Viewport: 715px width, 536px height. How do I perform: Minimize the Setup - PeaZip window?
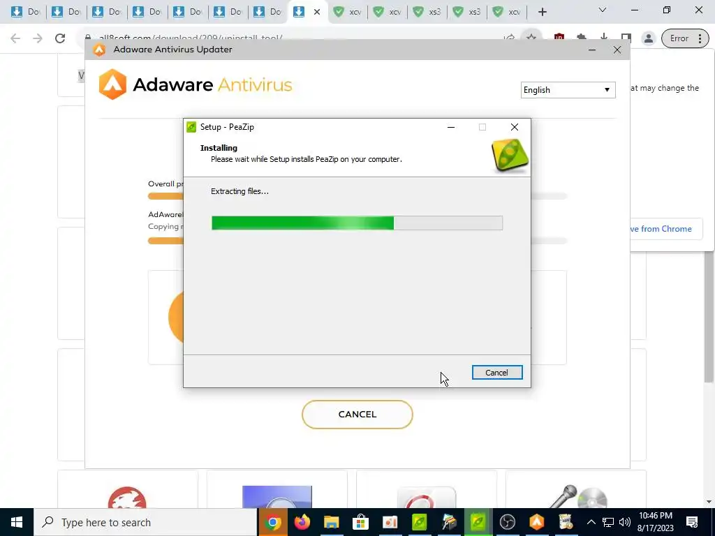(x=451, y=127)
